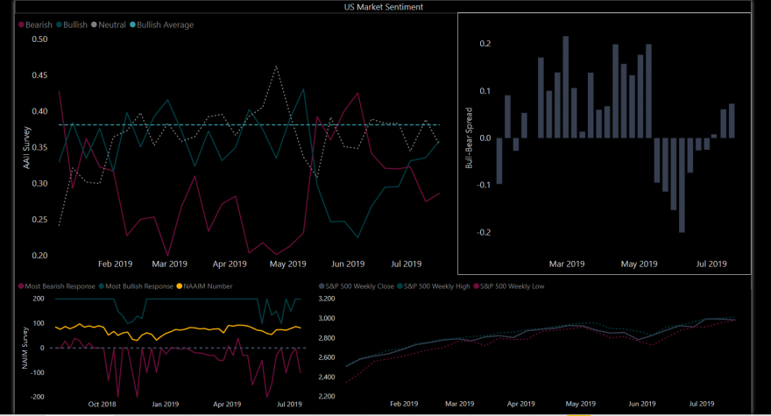Click S&P 500 Weekly Low legend entry
The image size is (771, 416).
pyautogui.click(x=509, y=286)
